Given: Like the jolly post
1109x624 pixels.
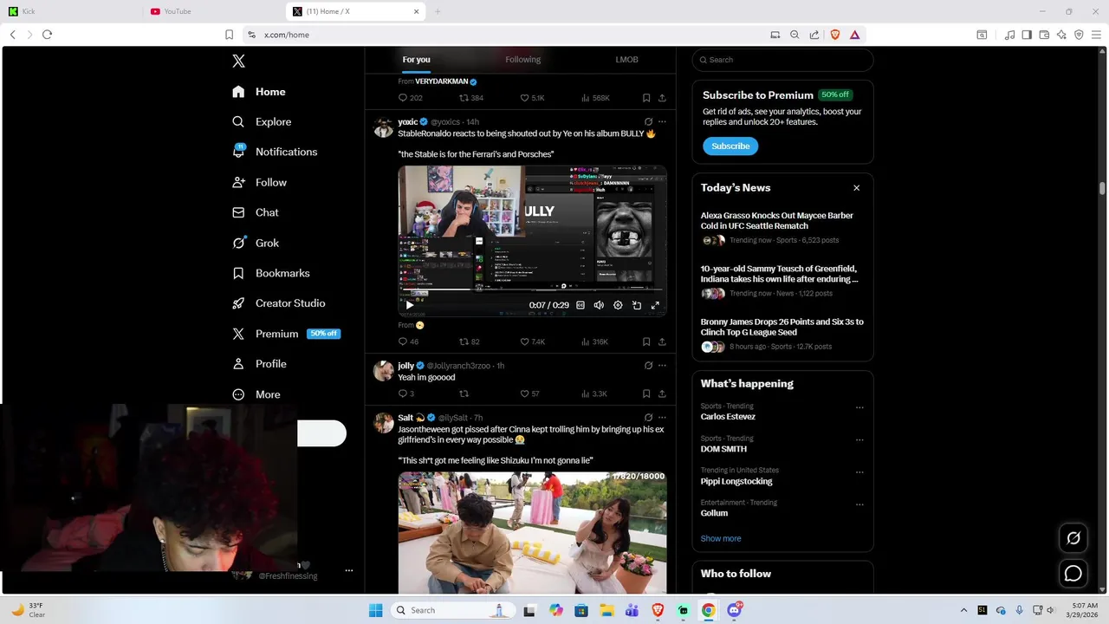Looking at the screenshot, I should pos(529,393).
